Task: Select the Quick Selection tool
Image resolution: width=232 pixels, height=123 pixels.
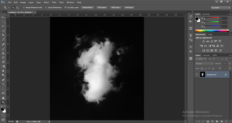Action: point(3,31)
